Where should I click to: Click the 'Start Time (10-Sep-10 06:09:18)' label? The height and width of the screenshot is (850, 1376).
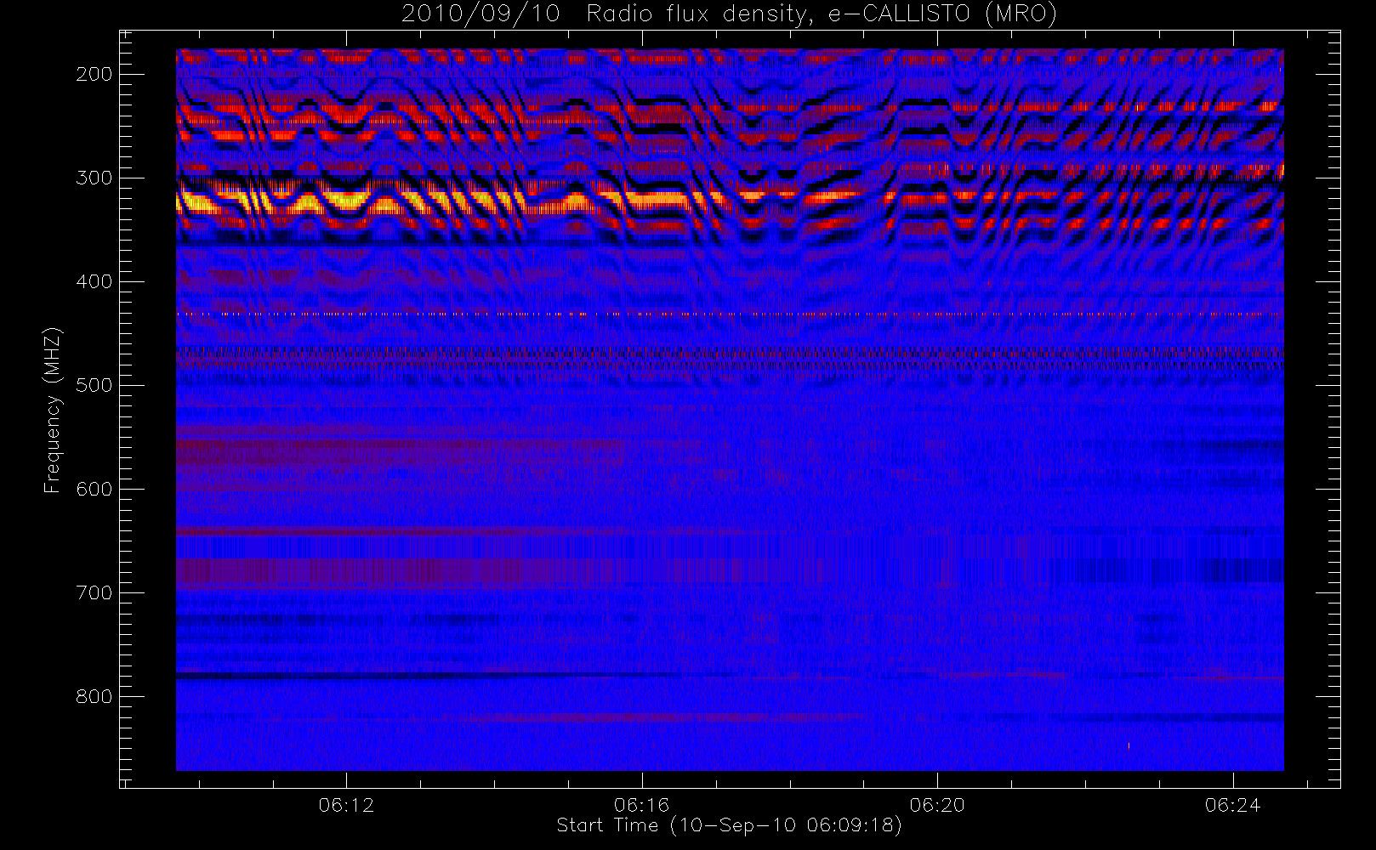click(729, 825)
